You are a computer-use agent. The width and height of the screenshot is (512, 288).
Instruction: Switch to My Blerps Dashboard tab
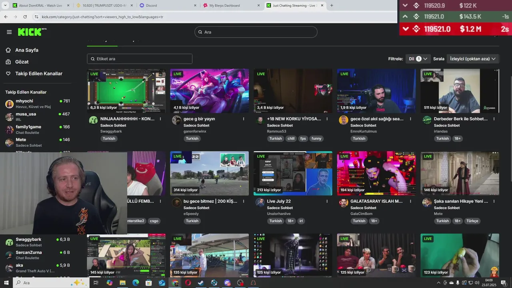coord(231,6)
